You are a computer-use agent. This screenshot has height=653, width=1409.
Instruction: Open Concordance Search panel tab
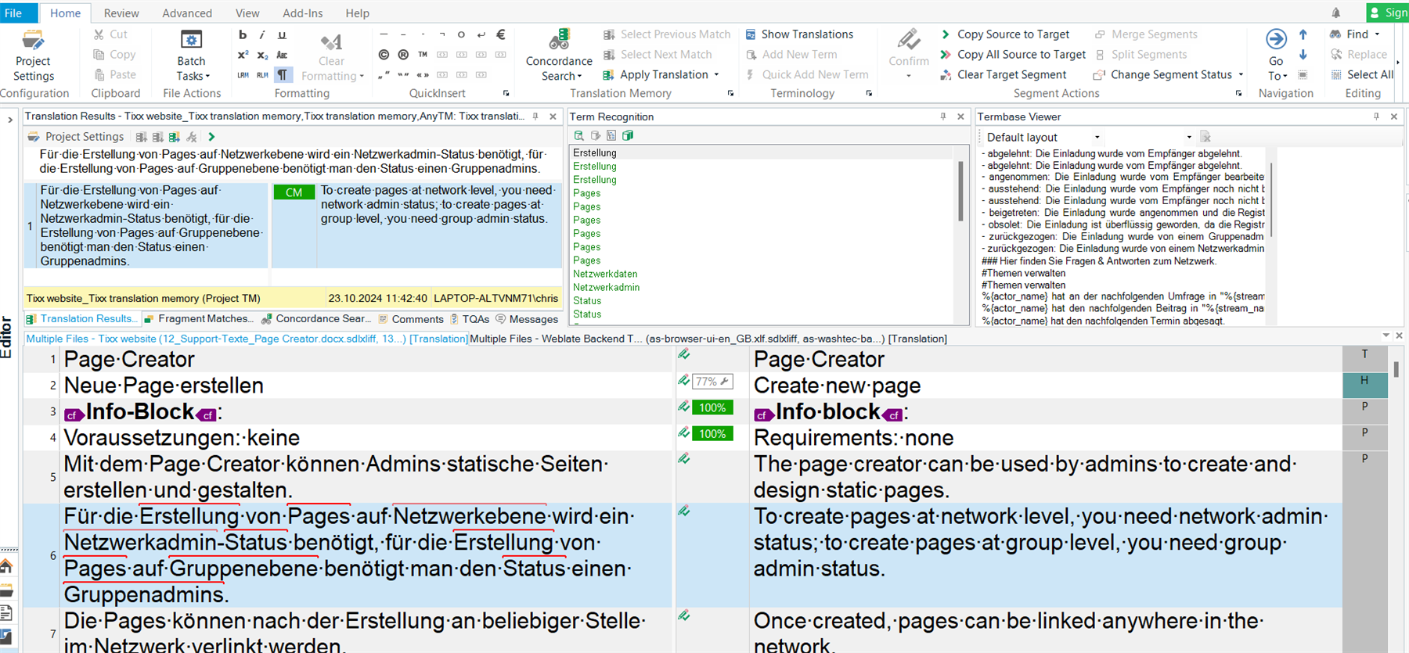316,319
